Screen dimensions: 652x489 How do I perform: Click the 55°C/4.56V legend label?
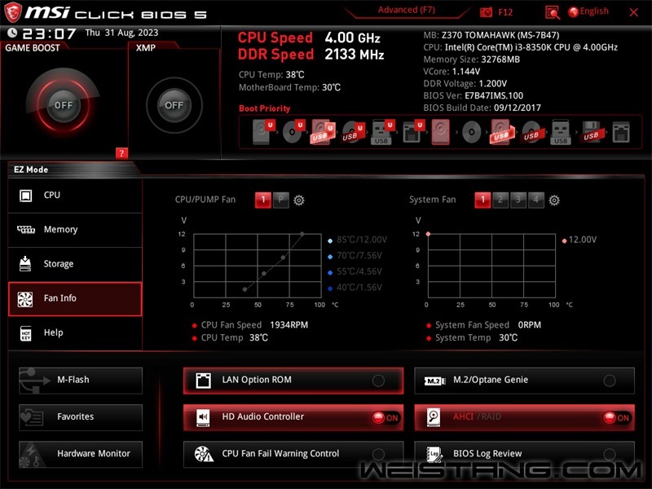(359, 271)
